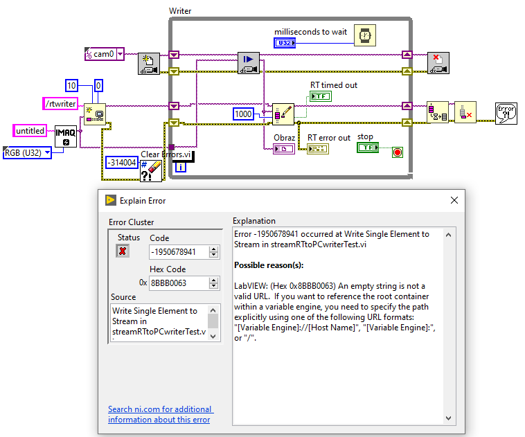Select the IMAQdx Snap node inside loop
The width and height of the screenshot is (525, 437).
click(249, 63)
